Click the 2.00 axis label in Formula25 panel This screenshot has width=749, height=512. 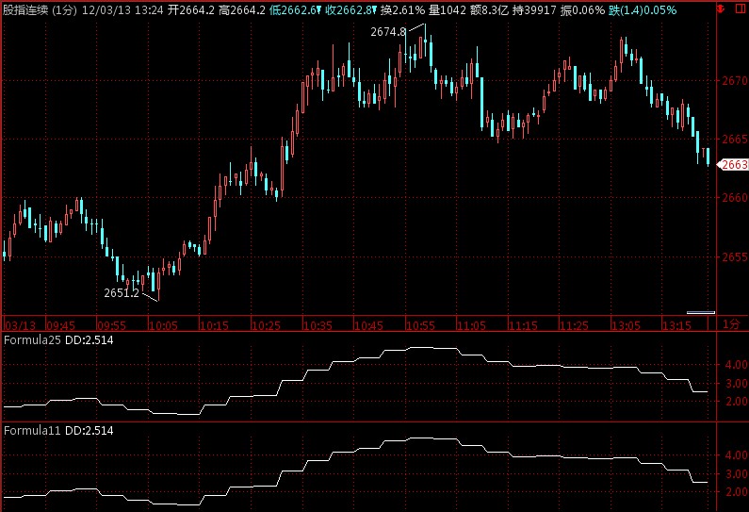coord(736,402)
